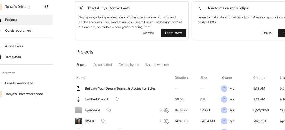
Task: Click the cloud download icon beside SWOT
Action: (x=103, y=121)
